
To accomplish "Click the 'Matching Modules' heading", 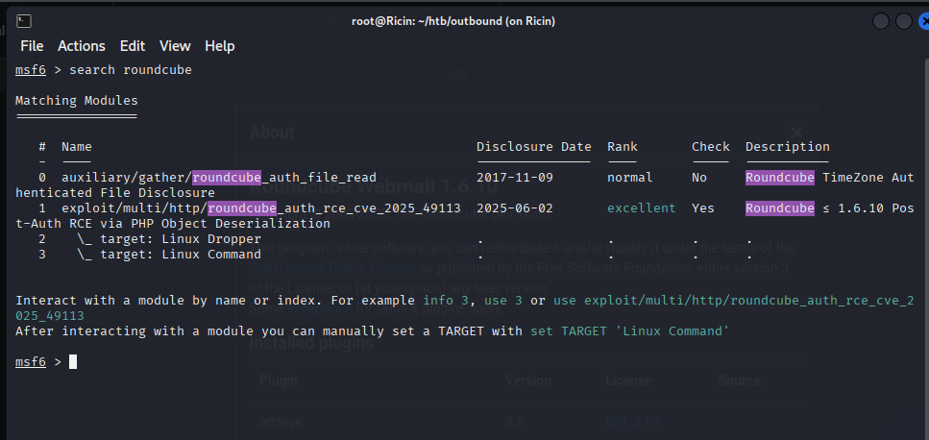I will pyautogui.click(x=77, y=101).
